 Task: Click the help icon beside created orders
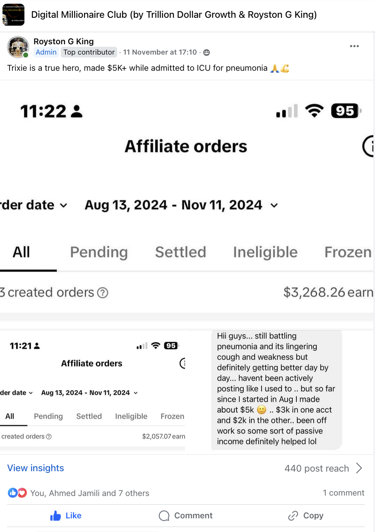[x=103, y=293]
